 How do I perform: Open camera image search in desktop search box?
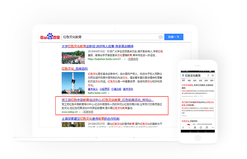coord(160,37)
